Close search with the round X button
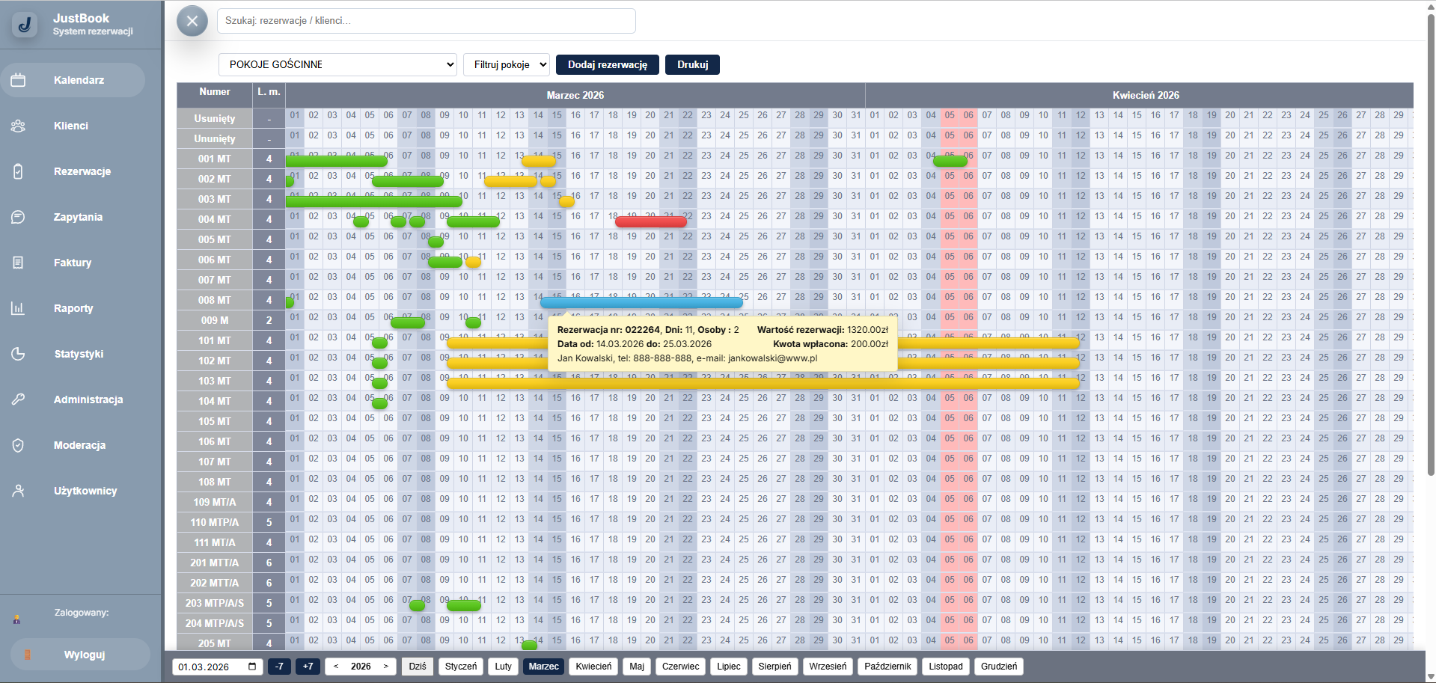1436x683 pixels. 192,21
